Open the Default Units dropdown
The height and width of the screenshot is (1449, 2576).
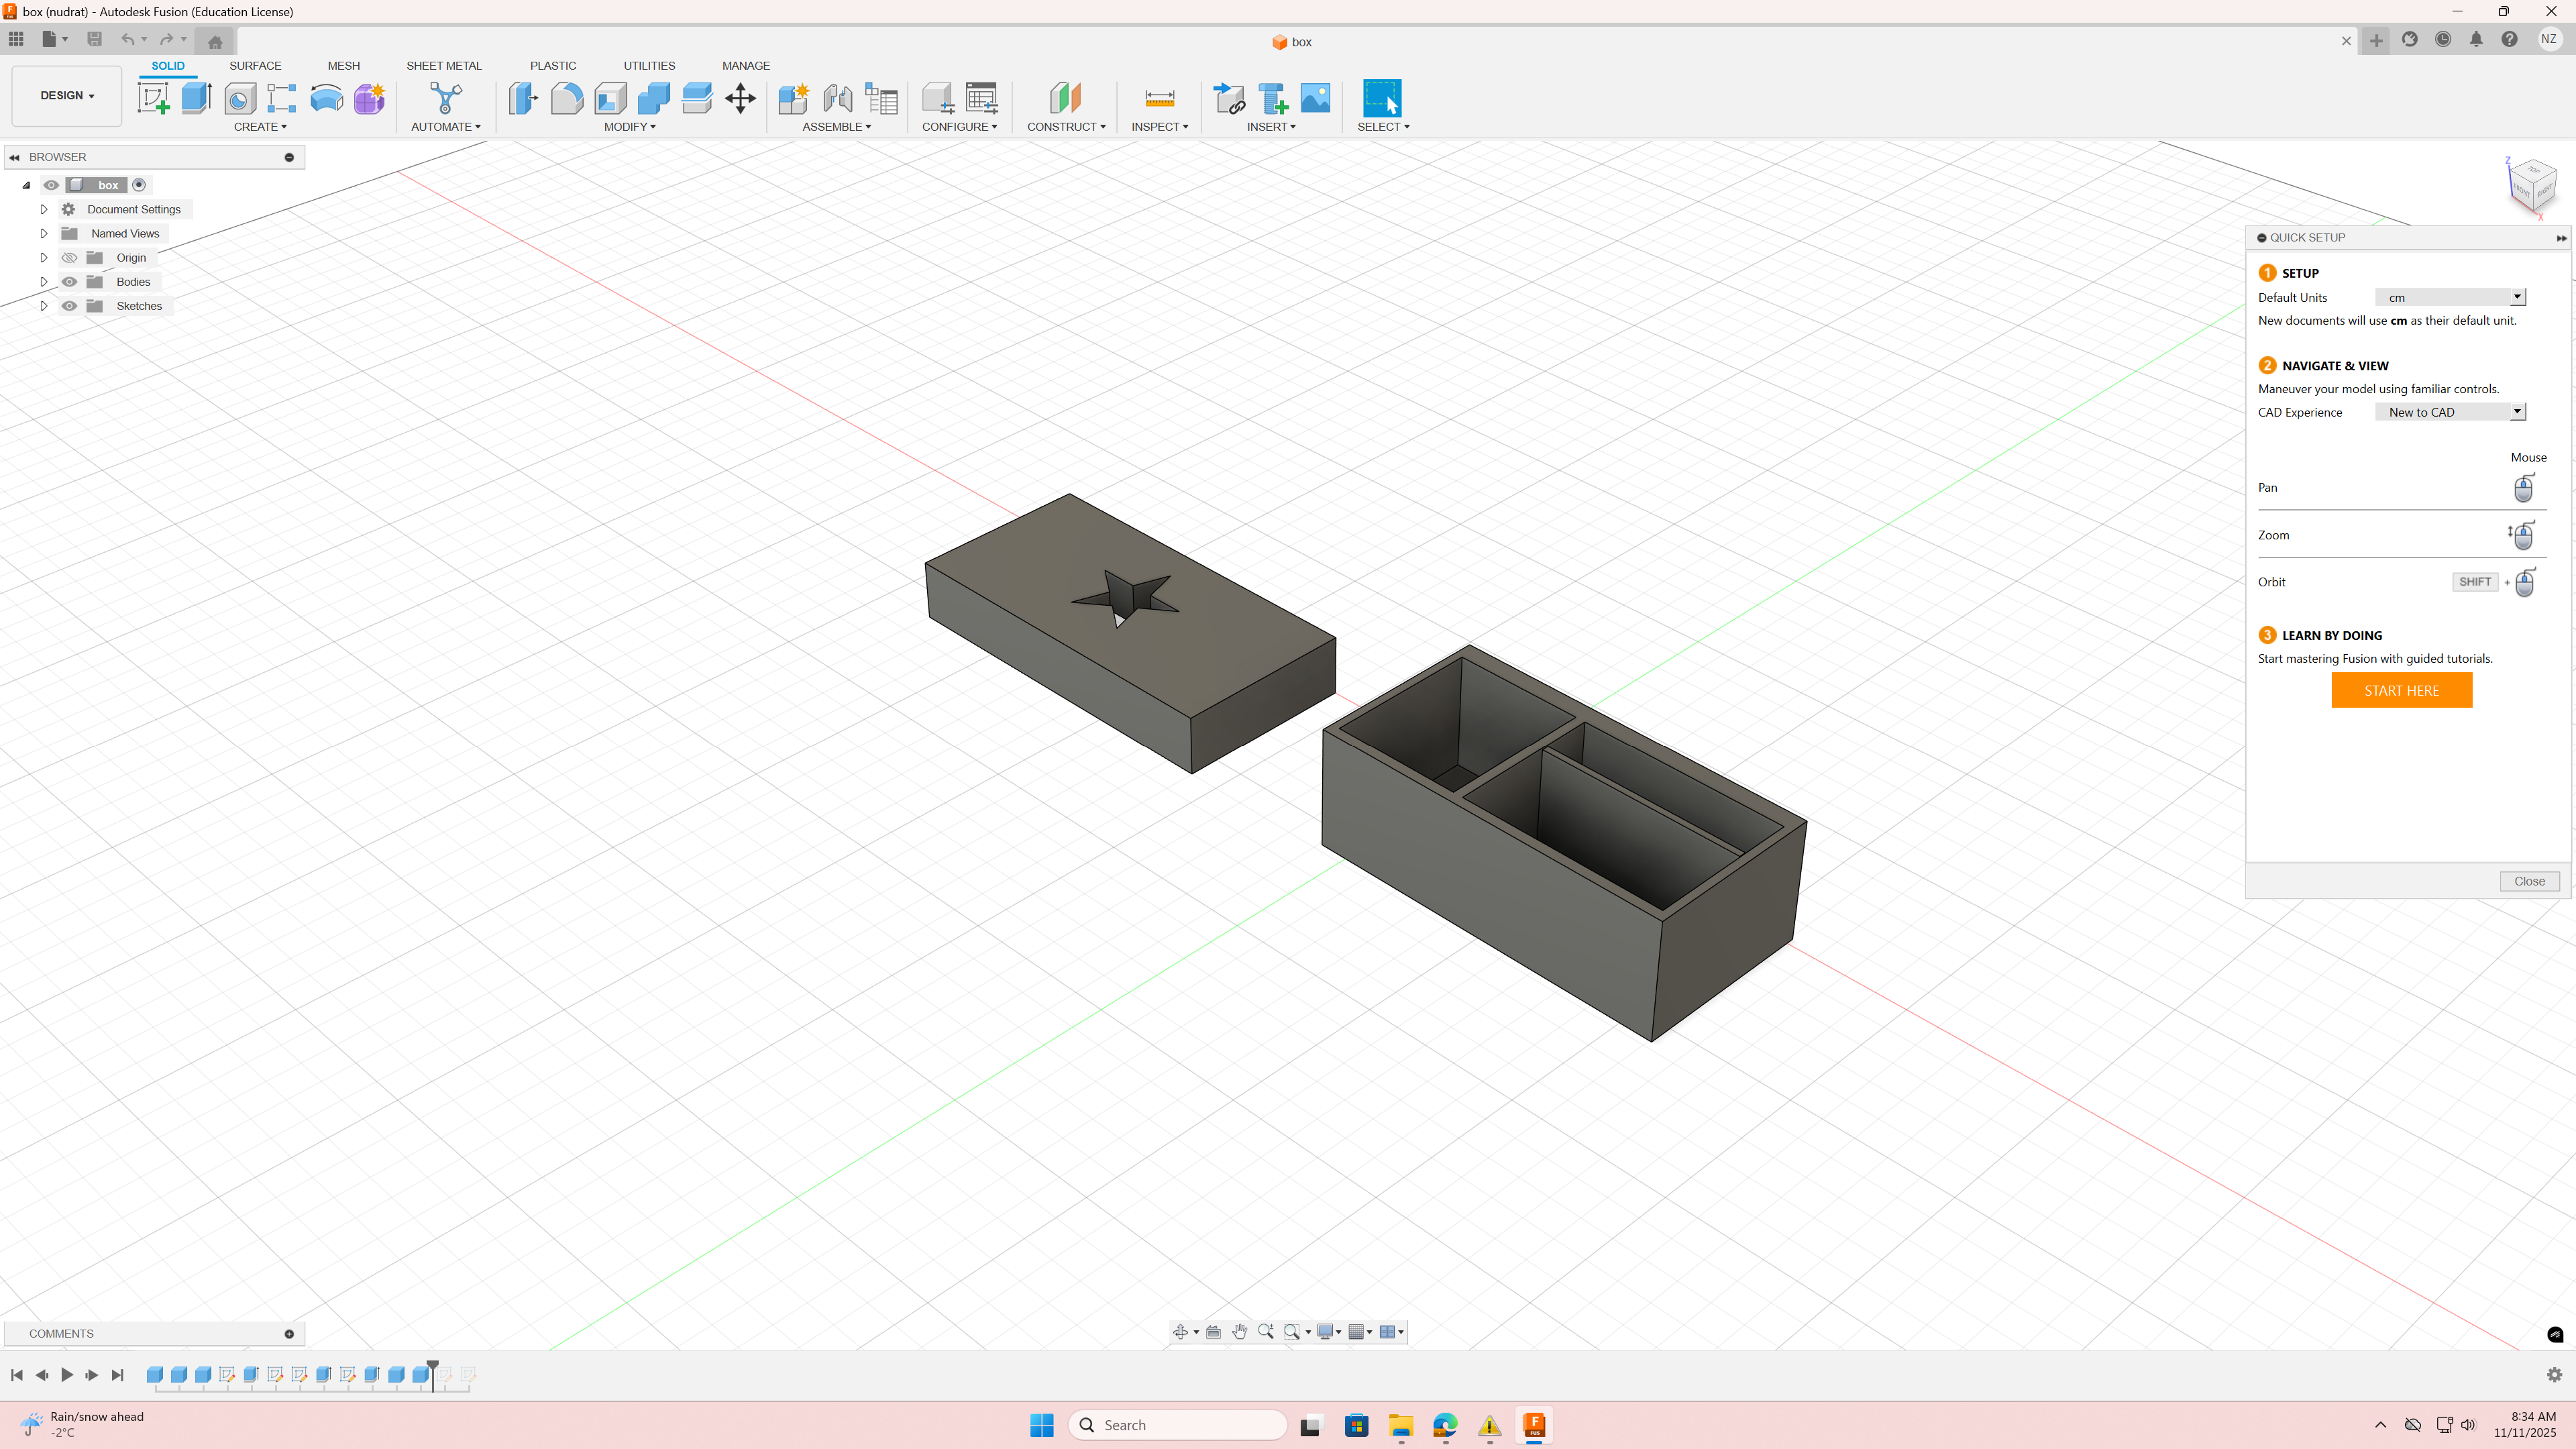click(x=2450, y=297)
